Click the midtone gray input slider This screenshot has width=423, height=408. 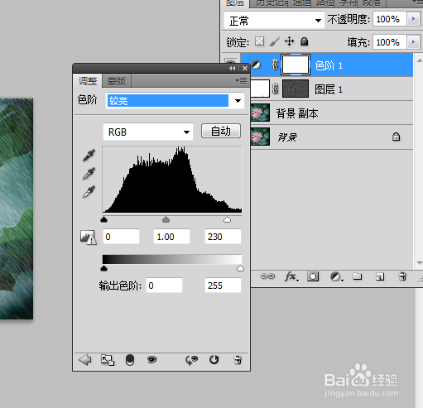tap(166, 219)
